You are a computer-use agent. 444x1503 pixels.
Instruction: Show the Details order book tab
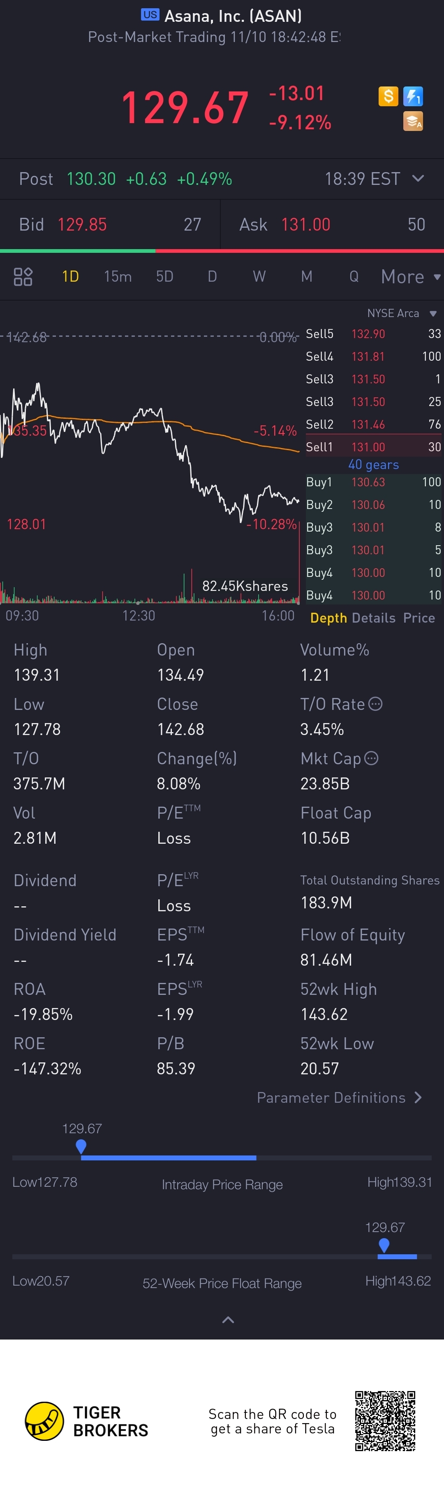(x=374, y=618)
